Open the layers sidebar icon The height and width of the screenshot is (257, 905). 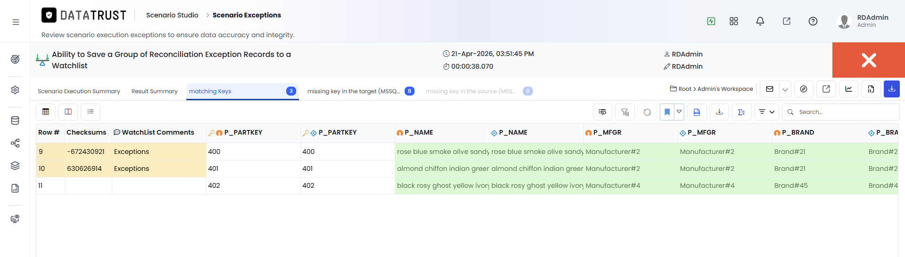click(x=15, y=166)
